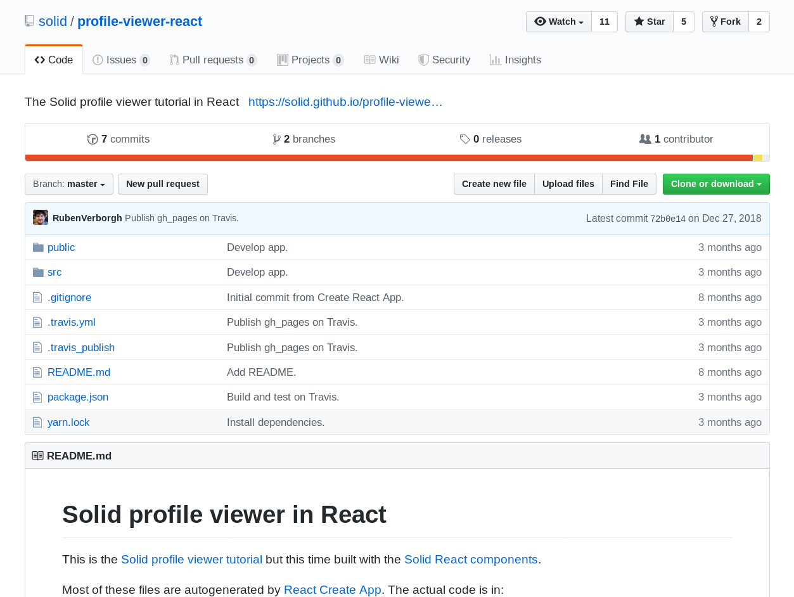
Task: Click the language breakdown color bar
Action: pos(397,158)
